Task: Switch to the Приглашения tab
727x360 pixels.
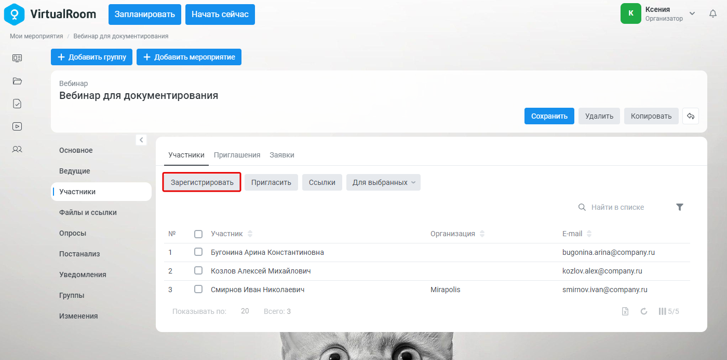Action: click(237, 155)
